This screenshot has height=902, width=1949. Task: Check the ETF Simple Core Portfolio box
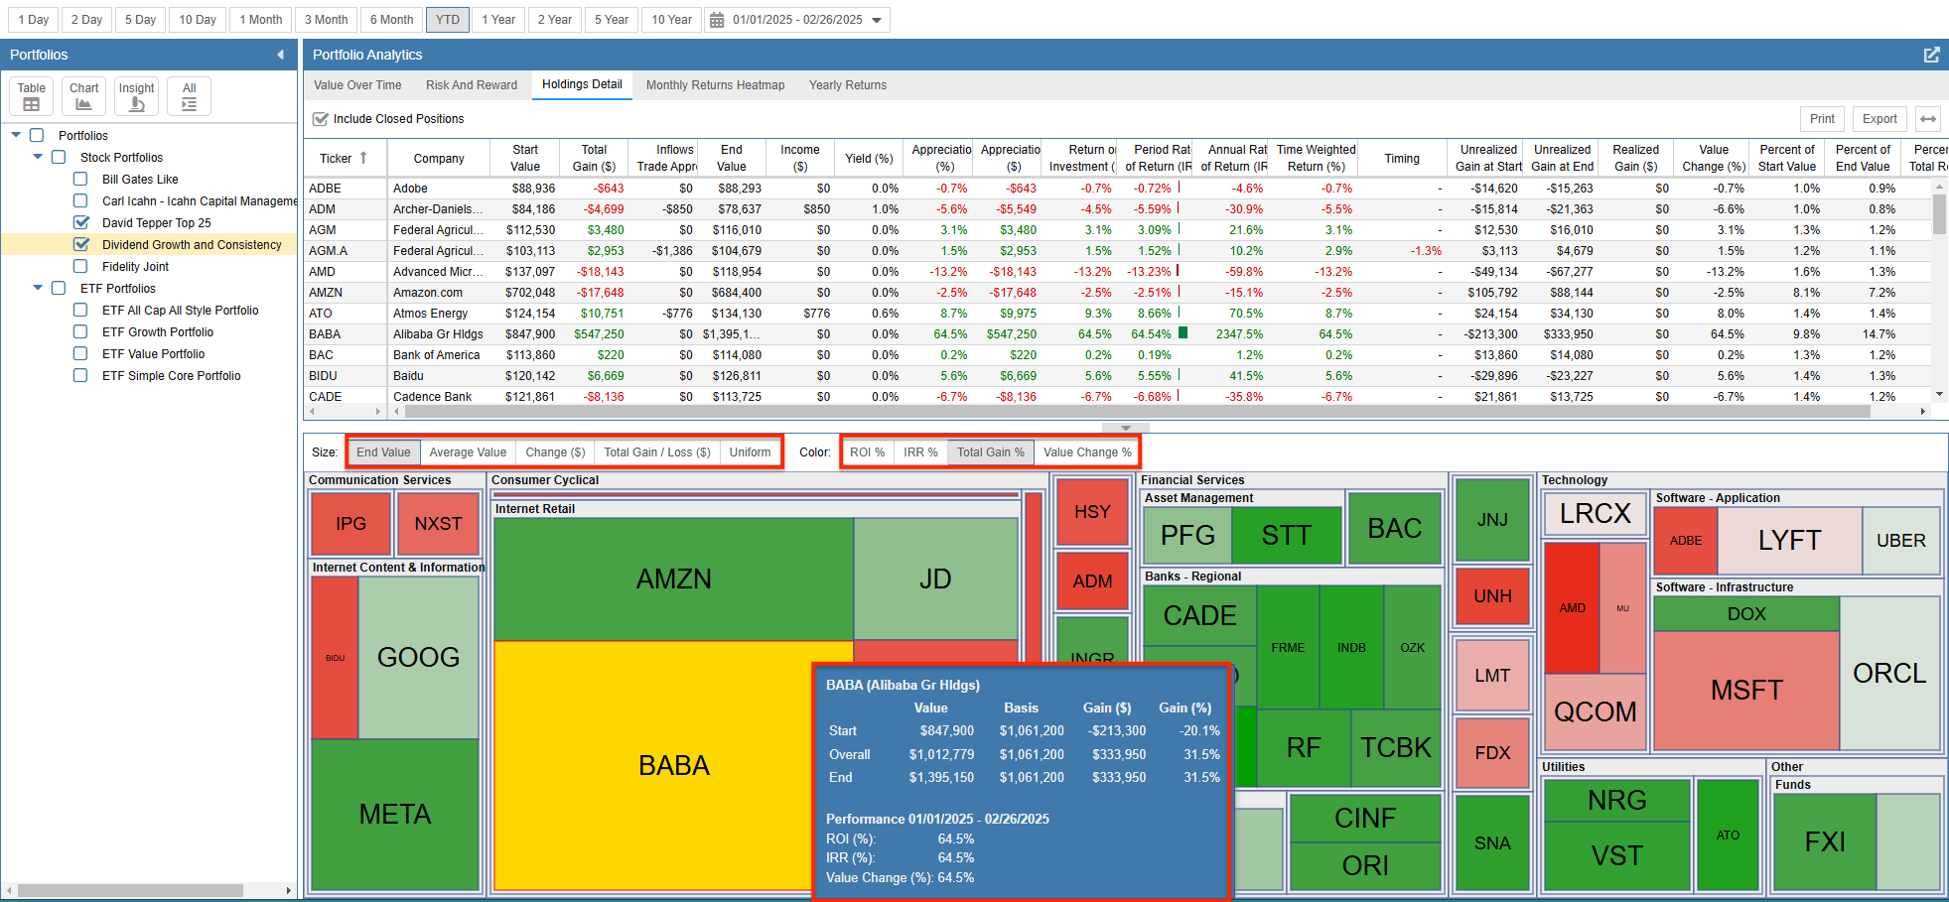pos(80,376)
